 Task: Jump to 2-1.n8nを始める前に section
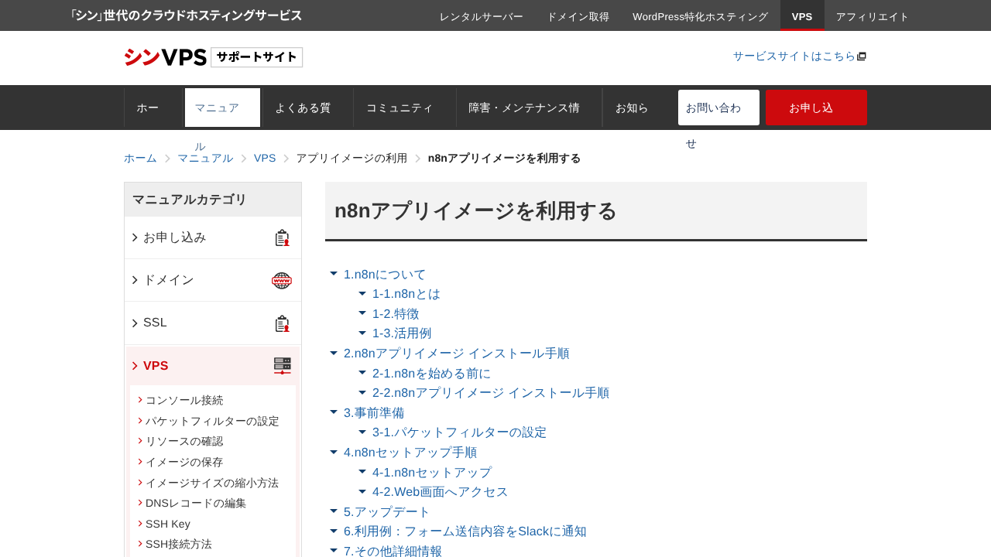(432, 373)
